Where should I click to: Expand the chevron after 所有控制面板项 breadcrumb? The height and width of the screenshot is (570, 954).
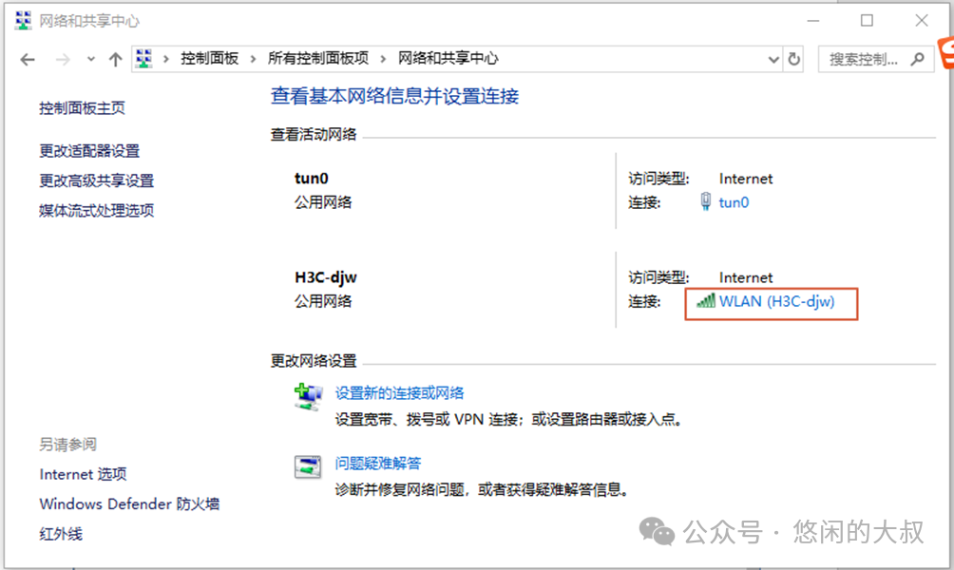coord(383,59)
